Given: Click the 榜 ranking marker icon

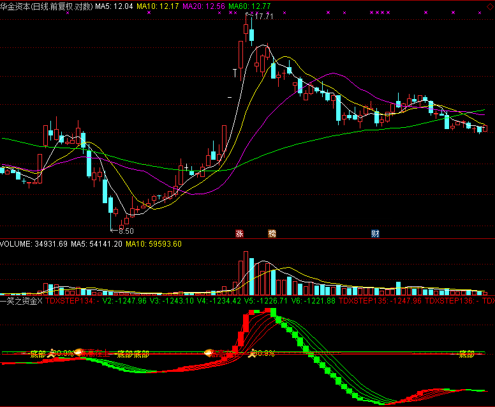Looking at the screenshot, I should 272,234.
